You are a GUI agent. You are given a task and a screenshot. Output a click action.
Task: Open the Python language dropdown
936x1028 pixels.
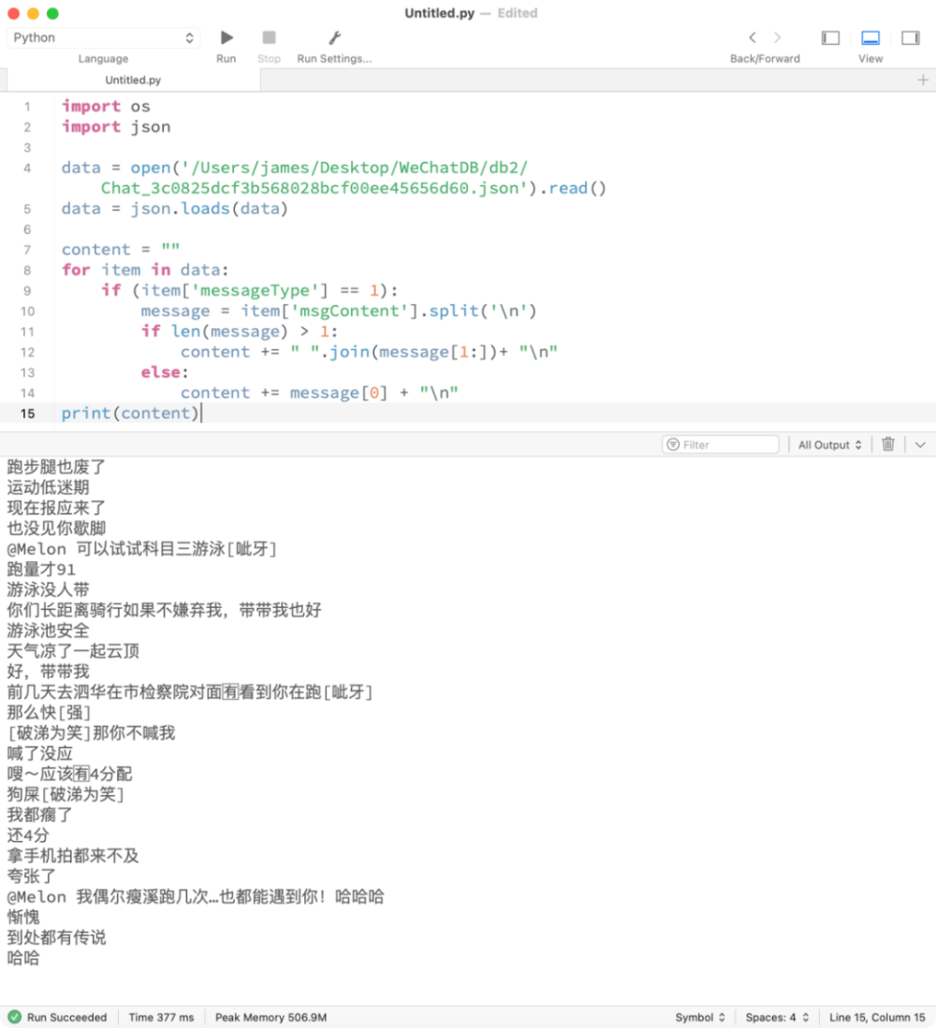[x=103, y=37]
